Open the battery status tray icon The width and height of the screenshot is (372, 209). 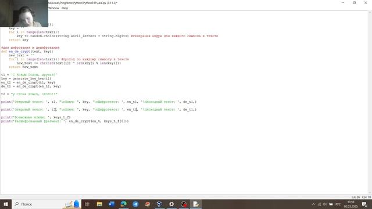(331, 204)
